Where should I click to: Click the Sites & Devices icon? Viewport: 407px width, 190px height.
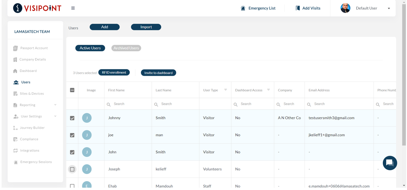pyautogui.click(x=15, y=93)
